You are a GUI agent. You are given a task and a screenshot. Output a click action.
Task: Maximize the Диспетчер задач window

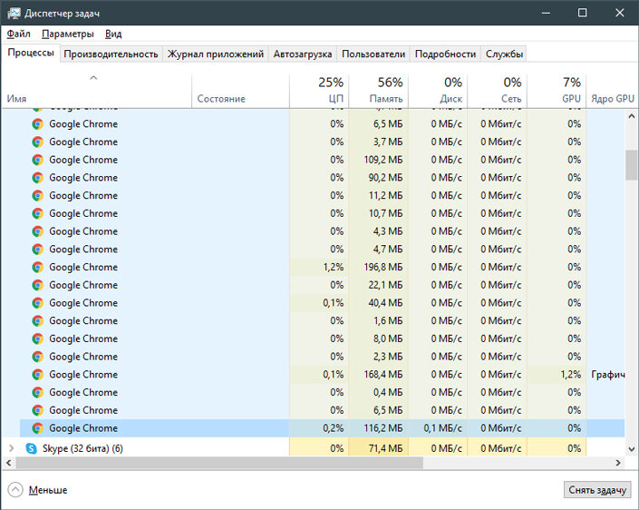pyautogui.click(x=583, y=13)
